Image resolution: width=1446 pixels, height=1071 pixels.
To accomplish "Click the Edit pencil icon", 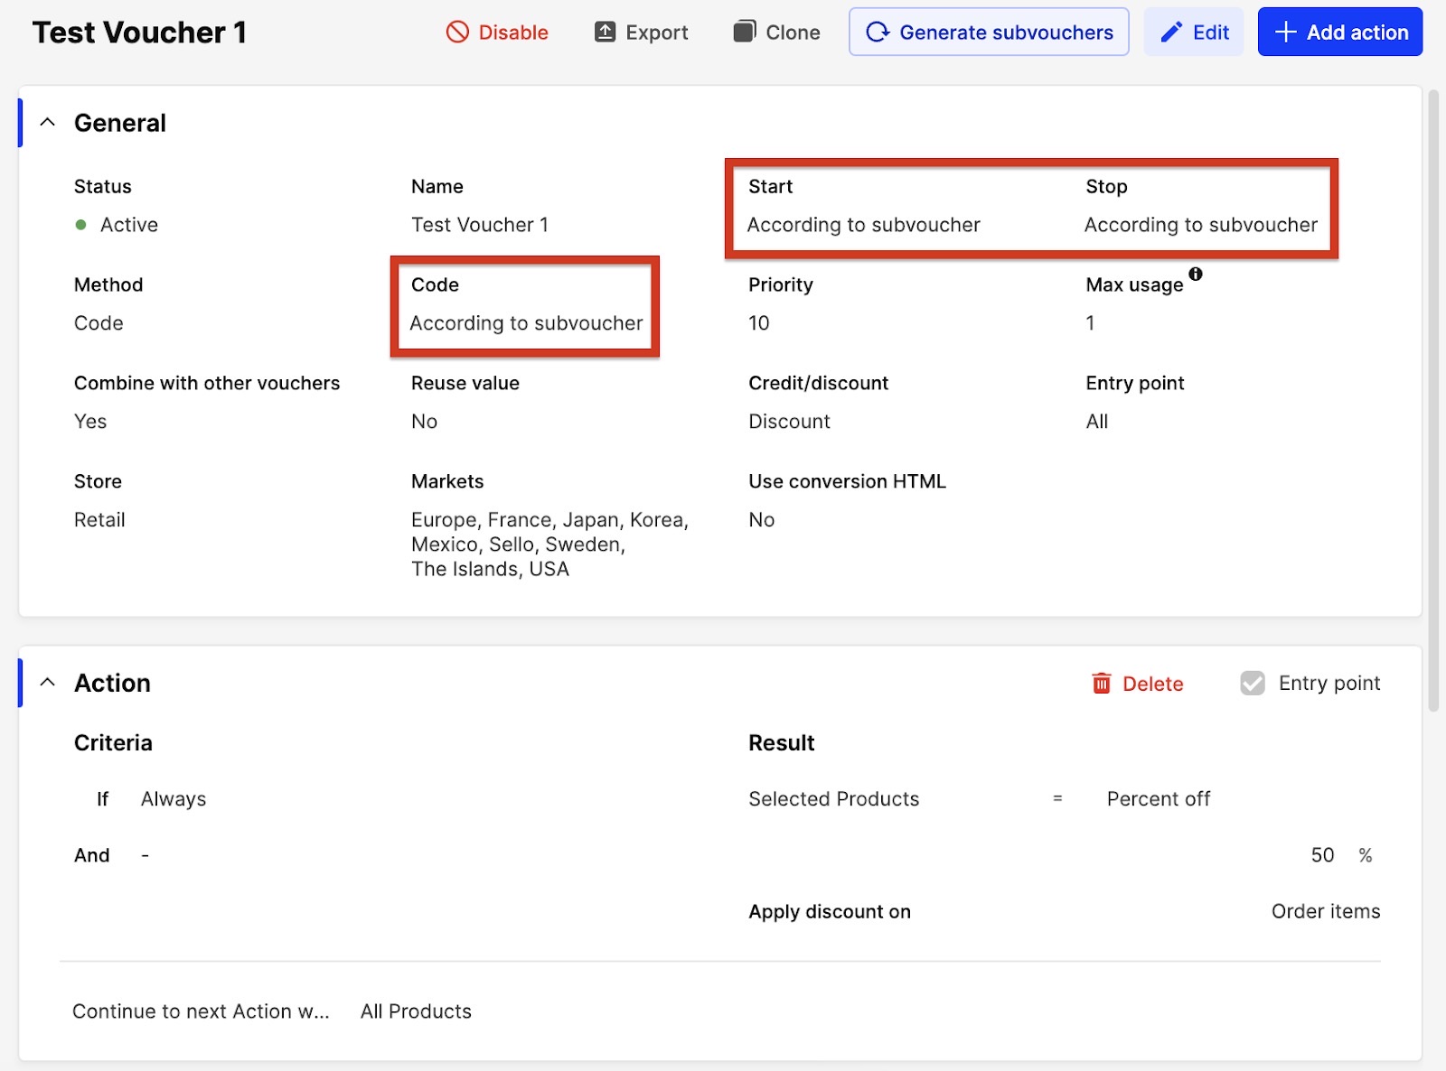I will 1171,33.
